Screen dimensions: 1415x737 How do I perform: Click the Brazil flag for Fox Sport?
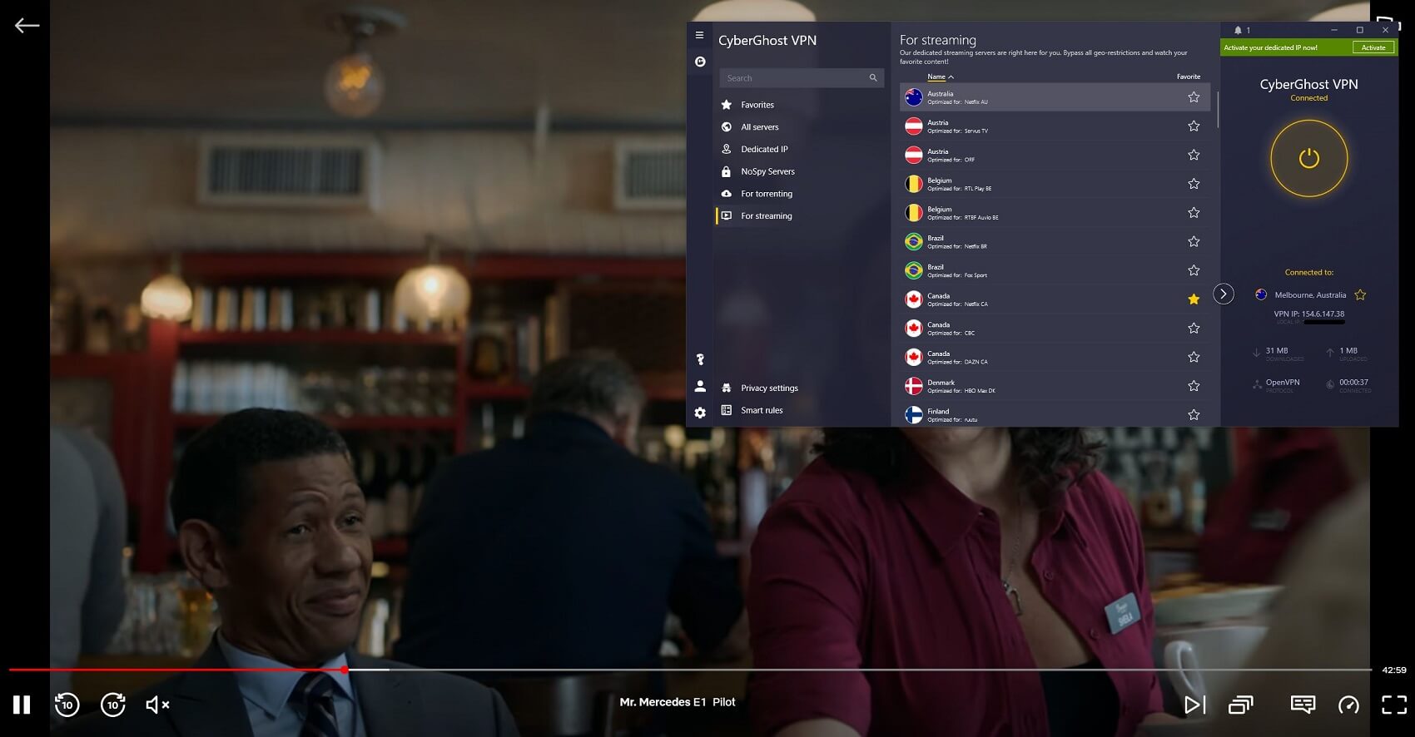914,270
